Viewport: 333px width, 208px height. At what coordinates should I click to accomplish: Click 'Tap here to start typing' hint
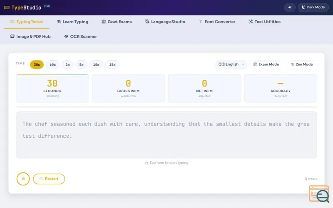[x=166, y=163]
